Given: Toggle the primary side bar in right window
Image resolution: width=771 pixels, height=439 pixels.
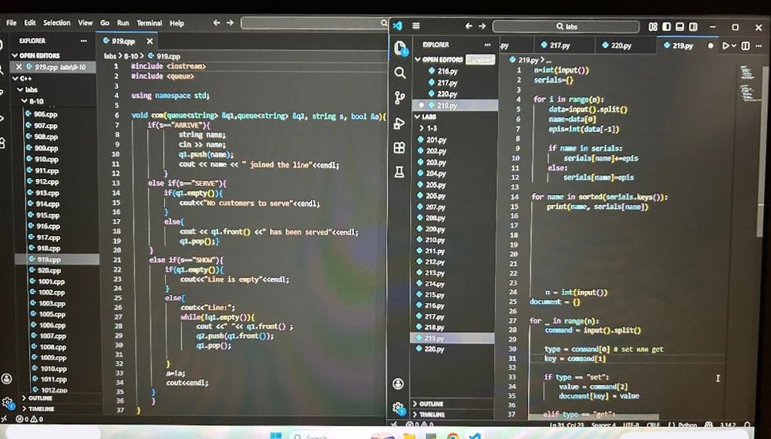Looking at the screenshot, I should (x=666, y=26).
